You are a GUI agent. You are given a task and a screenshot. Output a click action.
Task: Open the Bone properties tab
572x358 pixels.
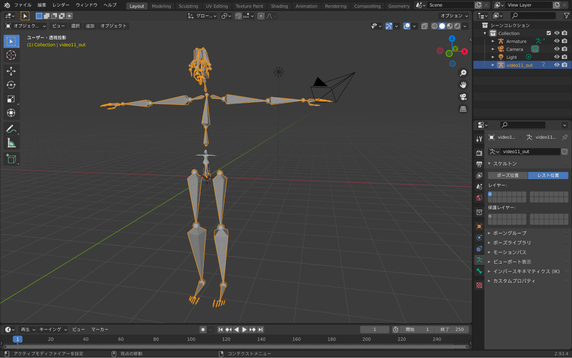point(479,271)
